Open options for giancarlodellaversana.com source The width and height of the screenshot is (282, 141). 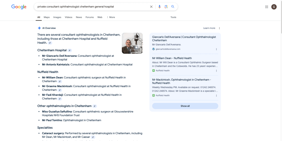216,49
